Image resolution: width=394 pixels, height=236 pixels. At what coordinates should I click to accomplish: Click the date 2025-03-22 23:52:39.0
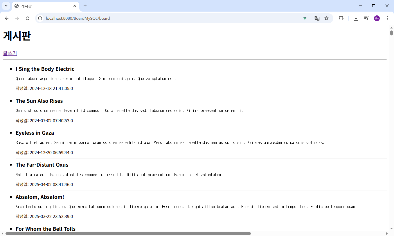pos(51,216)
